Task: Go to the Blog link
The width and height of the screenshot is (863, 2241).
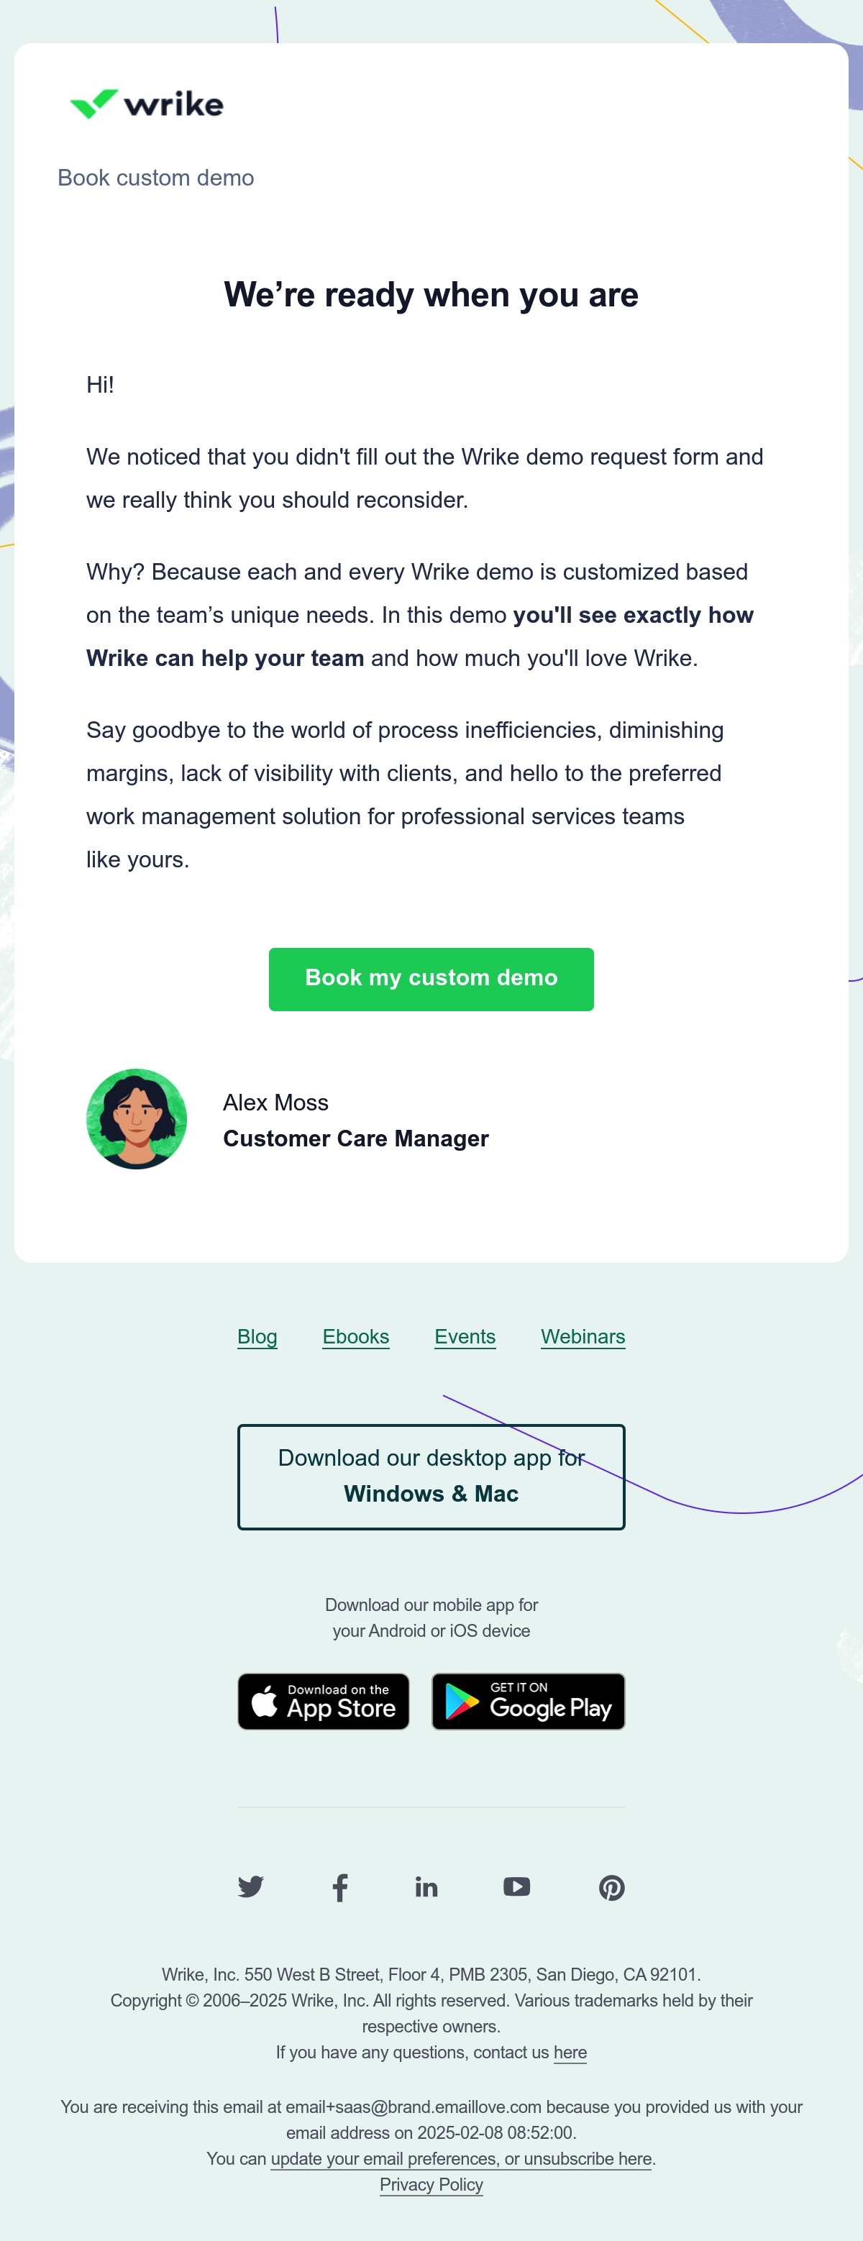Action: pos(257,1336)
